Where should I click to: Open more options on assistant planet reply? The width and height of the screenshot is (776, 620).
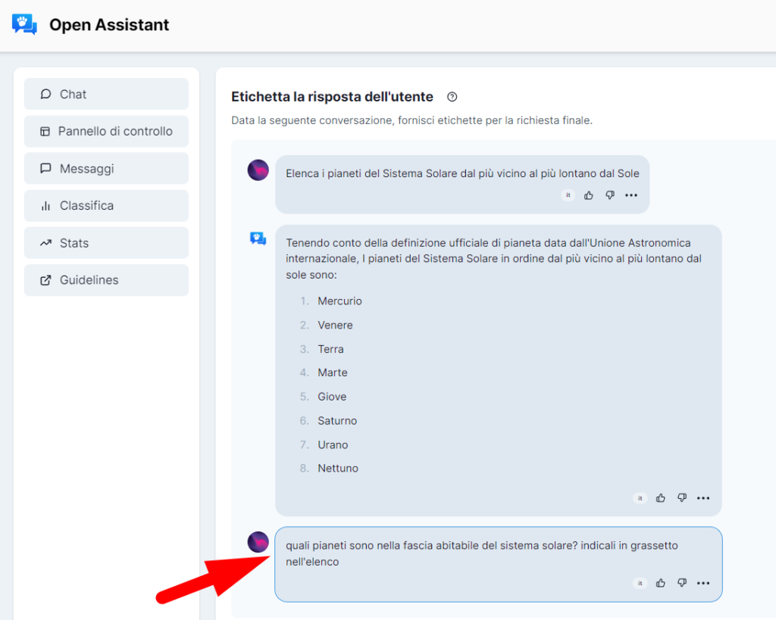tap(703, 498)
